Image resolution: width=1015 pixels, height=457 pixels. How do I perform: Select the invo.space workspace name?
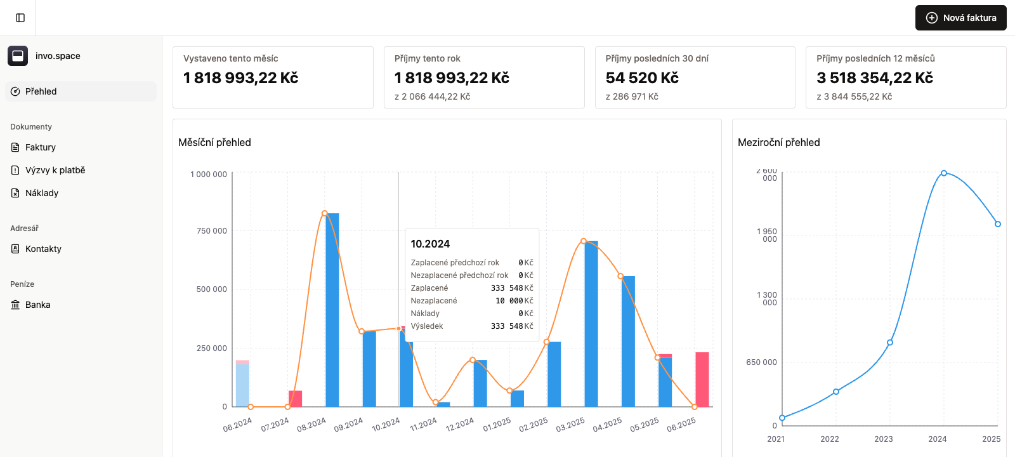tap(58, 56)
